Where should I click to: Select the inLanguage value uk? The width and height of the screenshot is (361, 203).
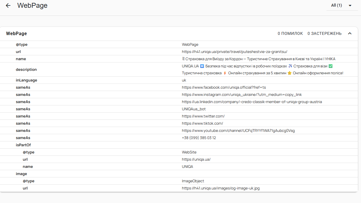coord(184,80)
